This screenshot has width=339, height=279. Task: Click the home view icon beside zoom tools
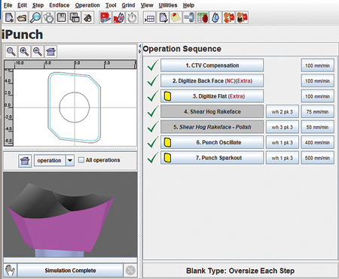click(x=50, y=52)
